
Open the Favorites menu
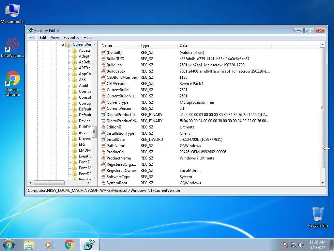71,38
